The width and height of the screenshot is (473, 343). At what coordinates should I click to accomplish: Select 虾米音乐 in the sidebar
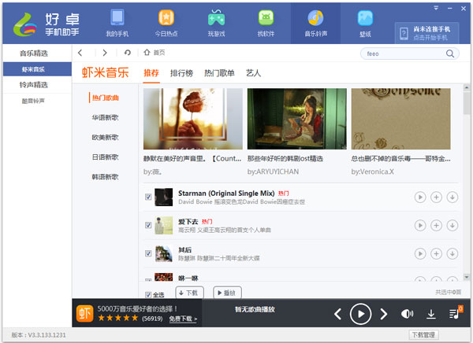point(37,69)
